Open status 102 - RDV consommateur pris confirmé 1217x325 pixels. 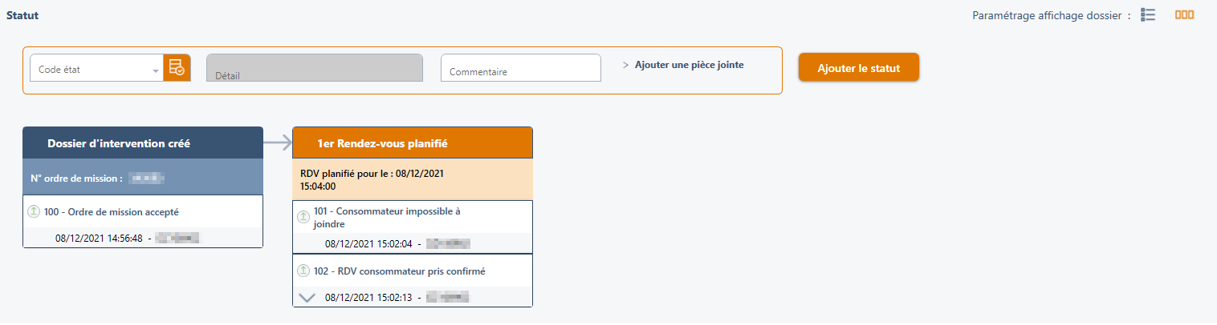coord(399,271)
